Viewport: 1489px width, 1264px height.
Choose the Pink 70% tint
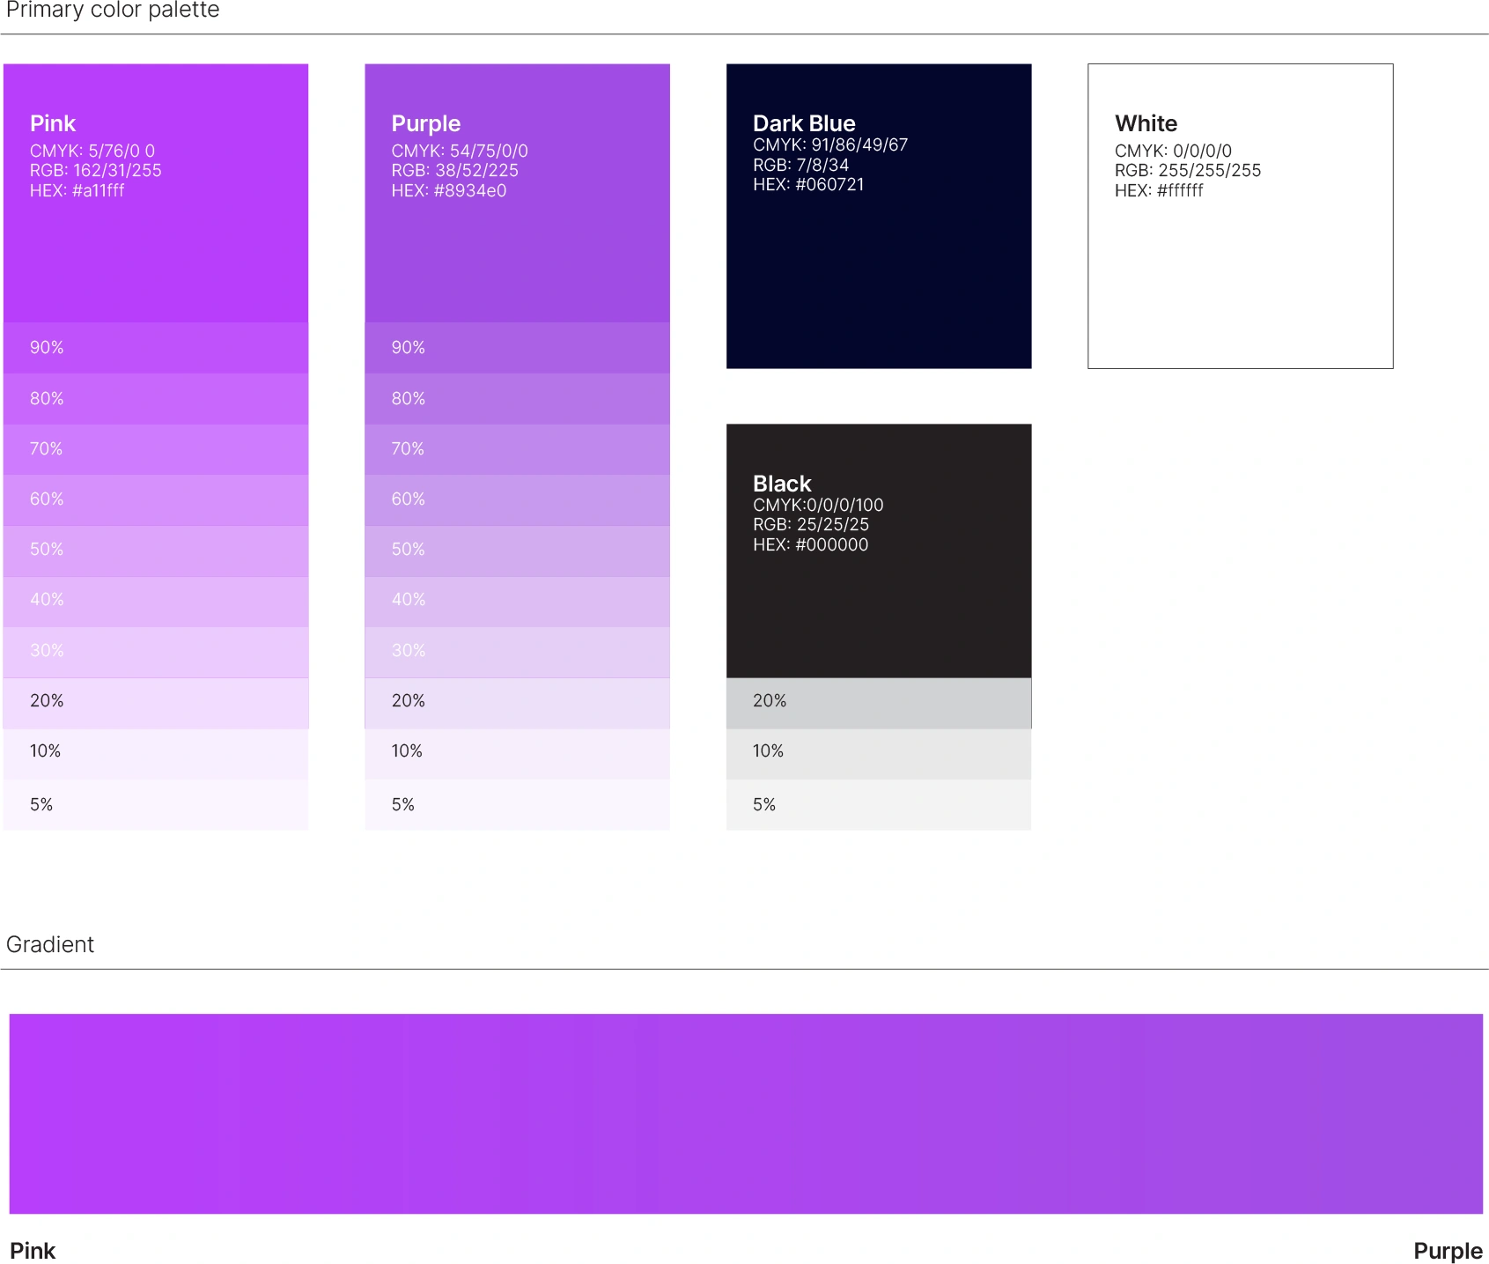pos(156,449)
